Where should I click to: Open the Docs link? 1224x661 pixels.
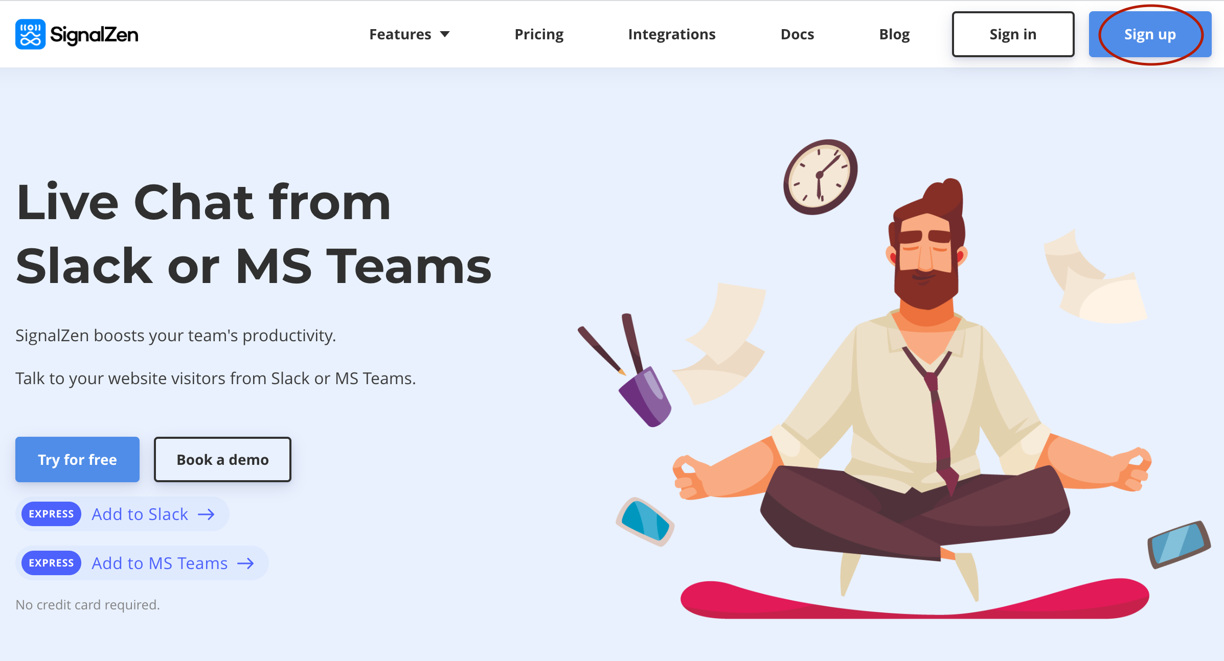[797, 34]
